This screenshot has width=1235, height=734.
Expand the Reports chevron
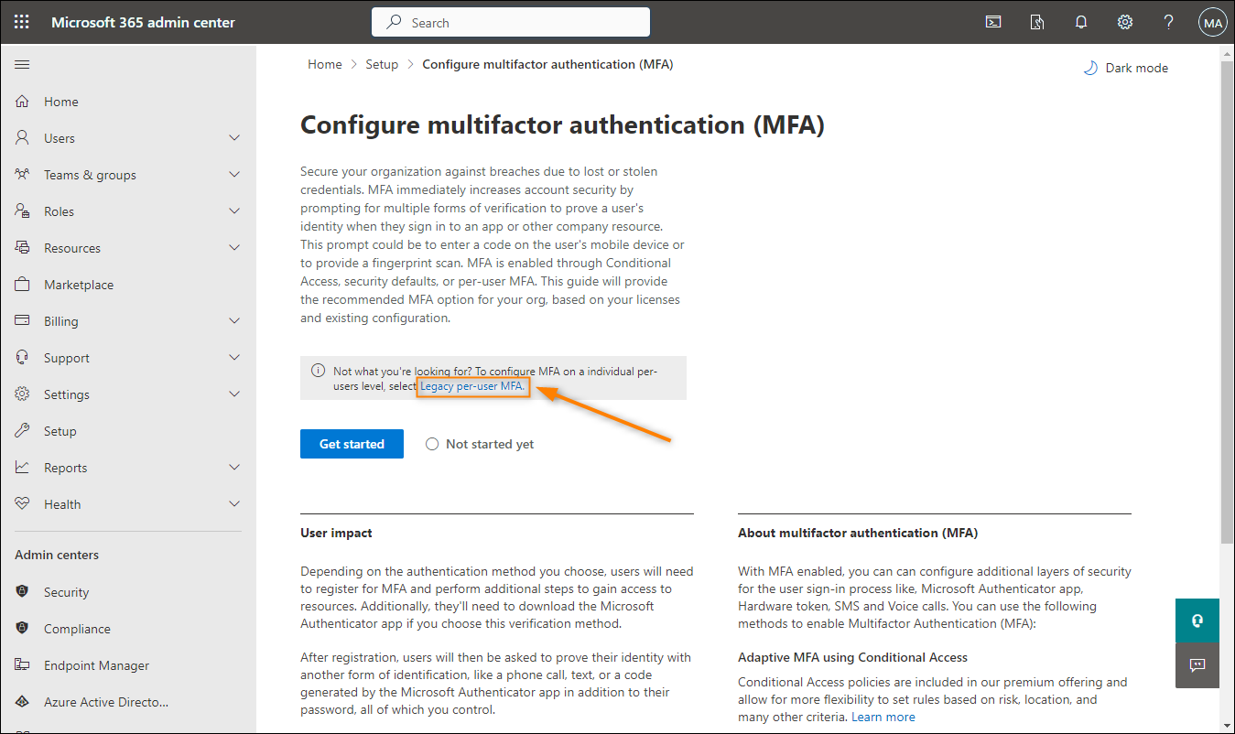coord(234,468)
